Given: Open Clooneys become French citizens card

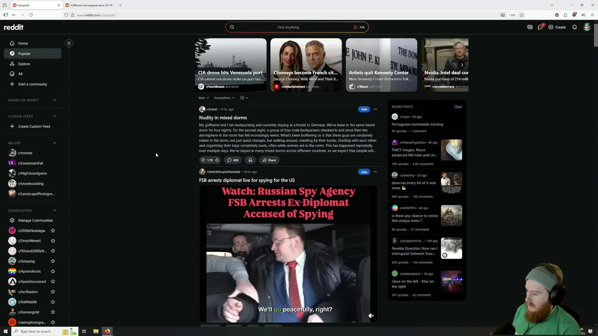Looking at the screenshot, I should coord(306,65).
